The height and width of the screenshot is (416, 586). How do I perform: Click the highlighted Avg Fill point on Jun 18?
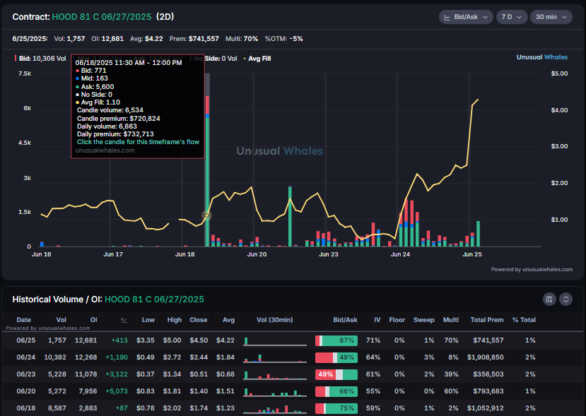206,215
